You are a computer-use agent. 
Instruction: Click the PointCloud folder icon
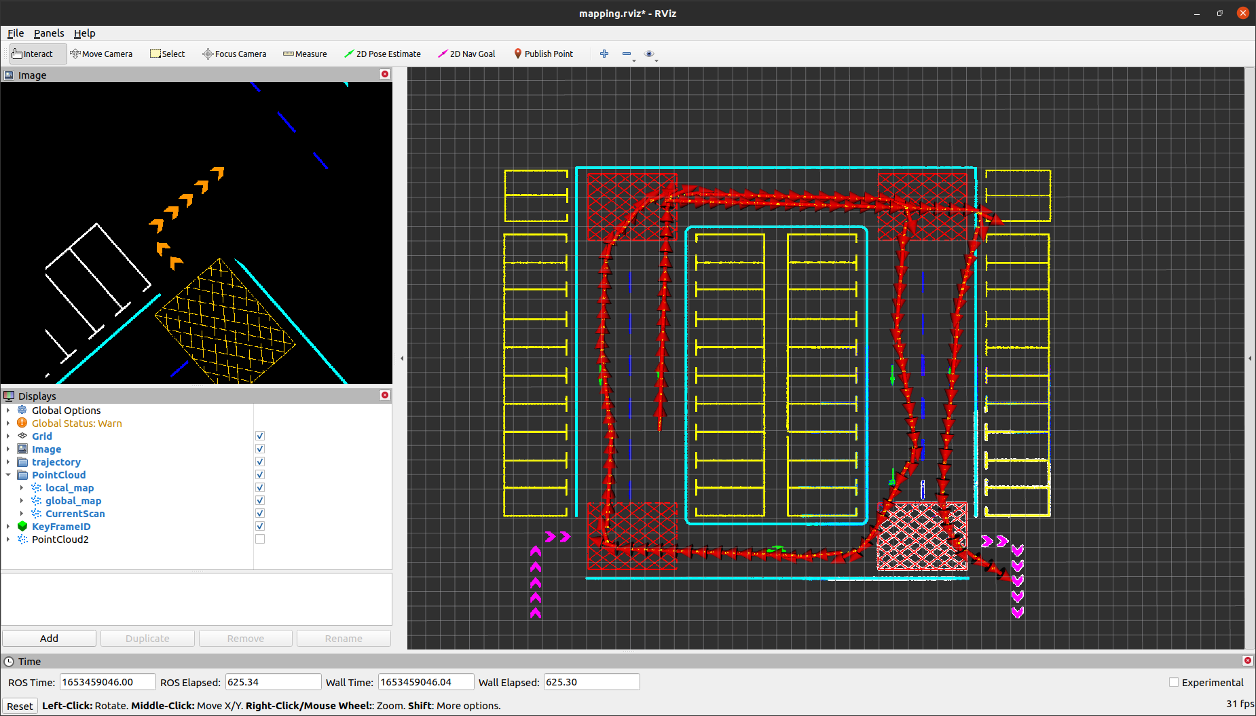click(22, 474)
